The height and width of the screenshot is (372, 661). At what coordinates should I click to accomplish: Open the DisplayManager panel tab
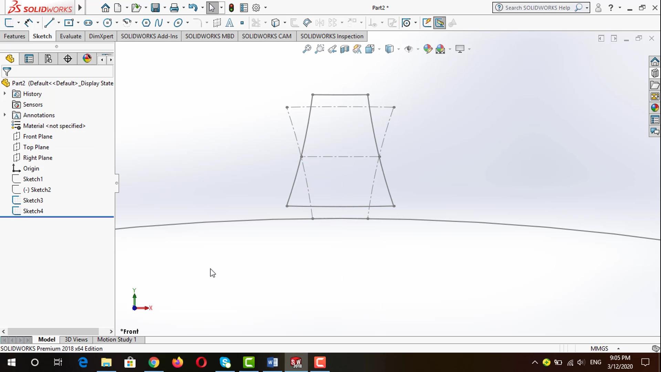[x=87, y=59]
